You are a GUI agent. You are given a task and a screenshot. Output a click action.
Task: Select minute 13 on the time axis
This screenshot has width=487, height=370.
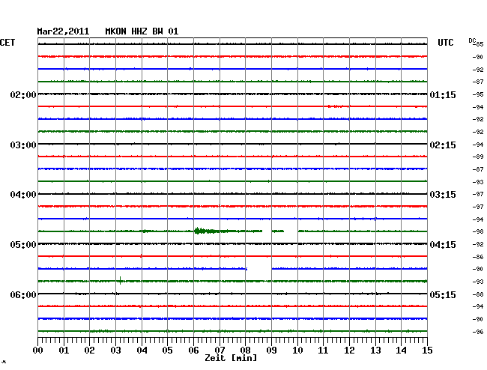coord(375,351)
